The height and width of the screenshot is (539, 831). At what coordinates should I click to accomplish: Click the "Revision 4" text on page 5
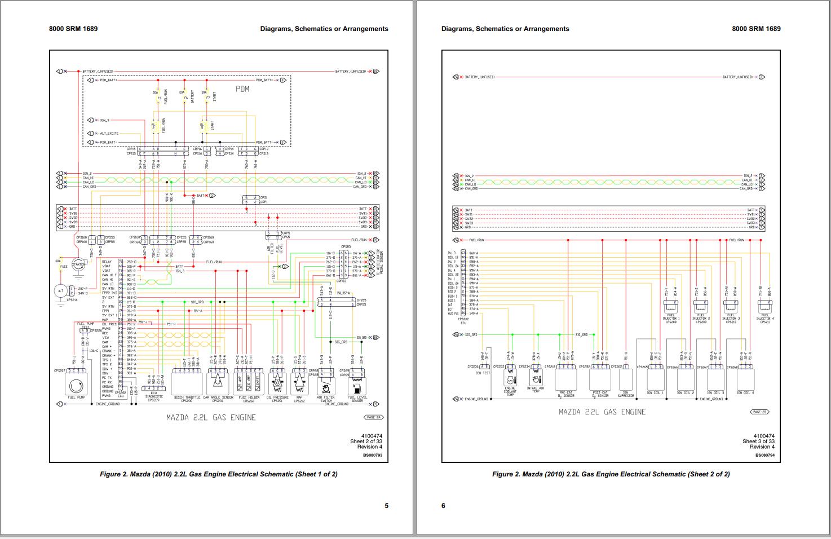tap(369, 447)
